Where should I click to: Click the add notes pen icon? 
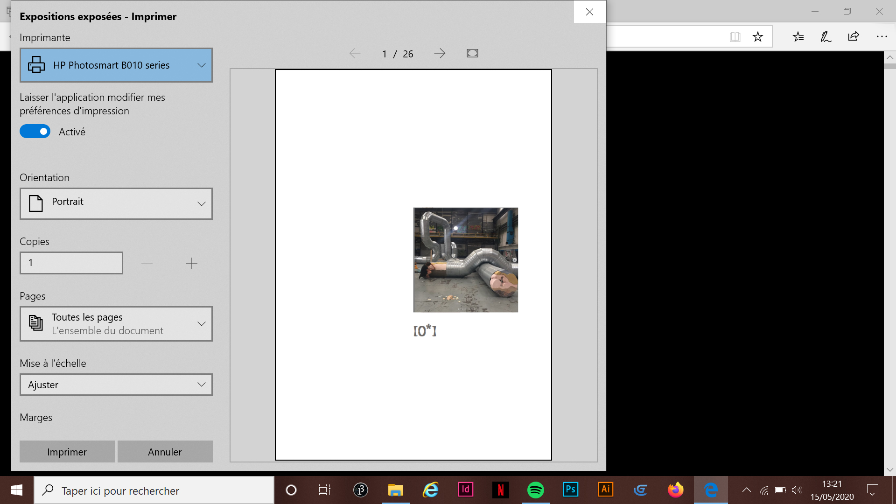[x=826, y=36]
